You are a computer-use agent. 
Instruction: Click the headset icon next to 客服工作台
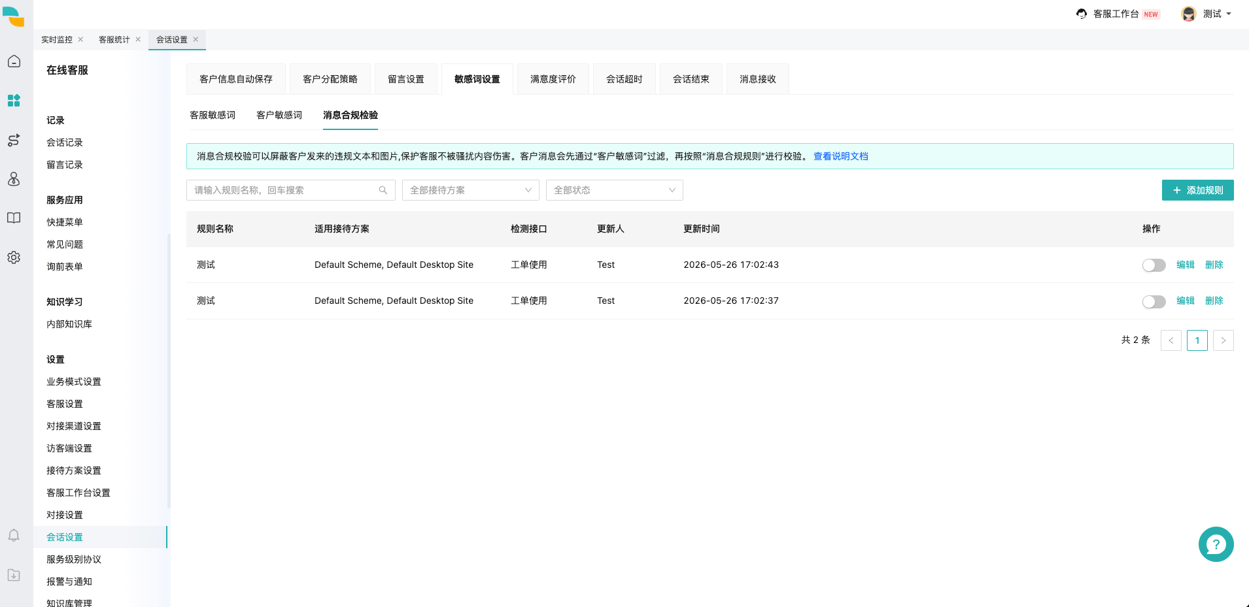[1082, 14]
